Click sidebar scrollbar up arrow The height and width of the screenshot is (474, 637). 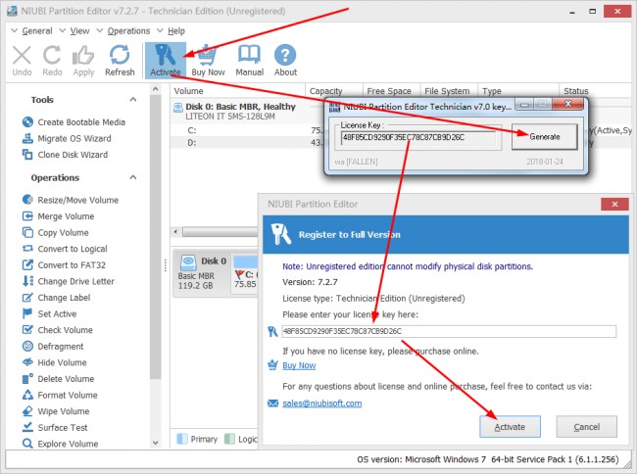[155, 89]
